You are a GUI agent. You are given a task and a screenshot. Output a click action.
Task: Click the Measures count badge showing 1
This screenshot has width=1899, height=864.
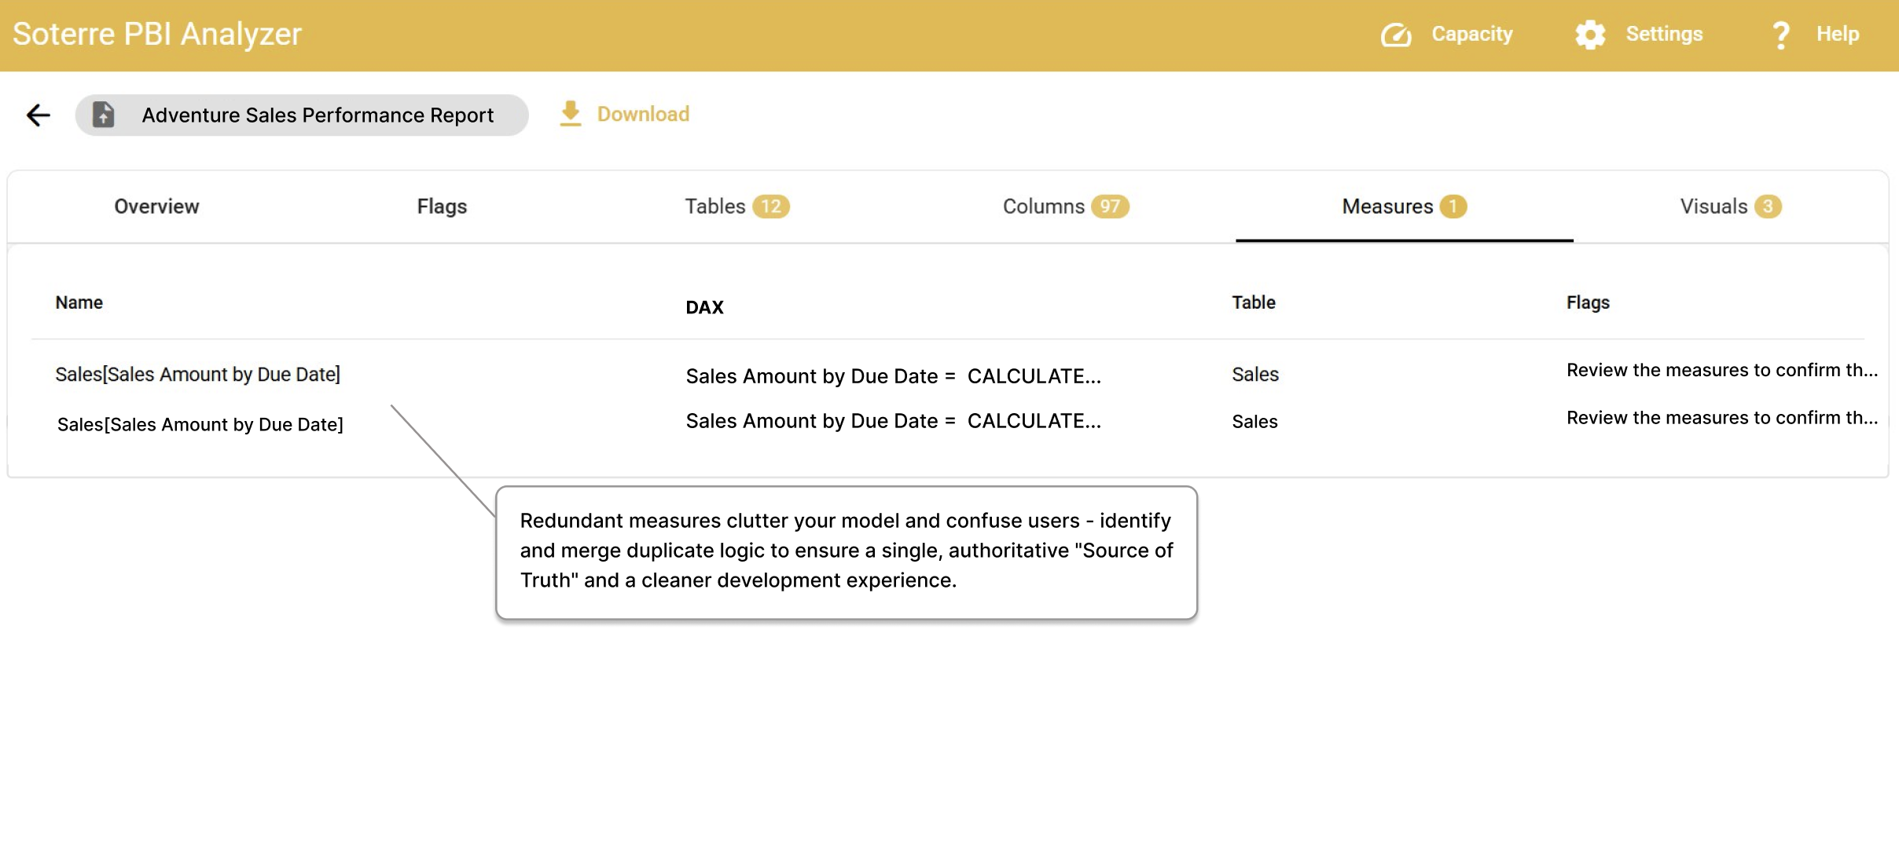[1453, 206]
